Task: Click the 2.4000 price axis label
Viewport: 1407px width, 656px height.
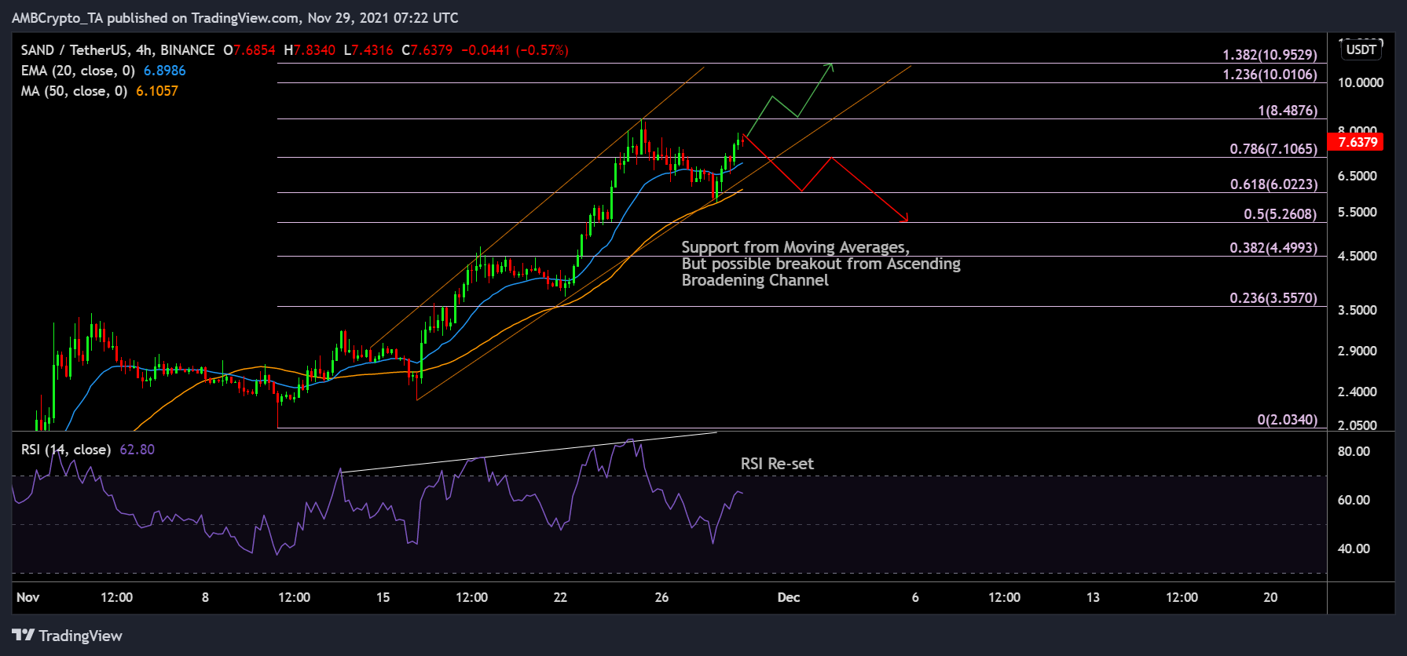Action: click(x=1358, y=392)
